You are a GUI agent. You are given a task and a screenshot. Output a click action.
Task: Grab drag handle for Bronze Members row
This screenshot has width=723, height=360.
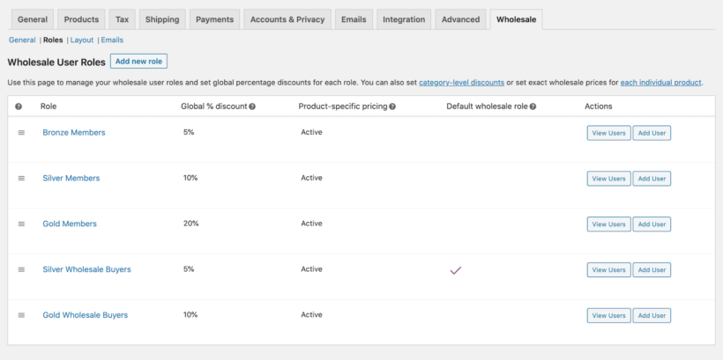coord(21,133)
